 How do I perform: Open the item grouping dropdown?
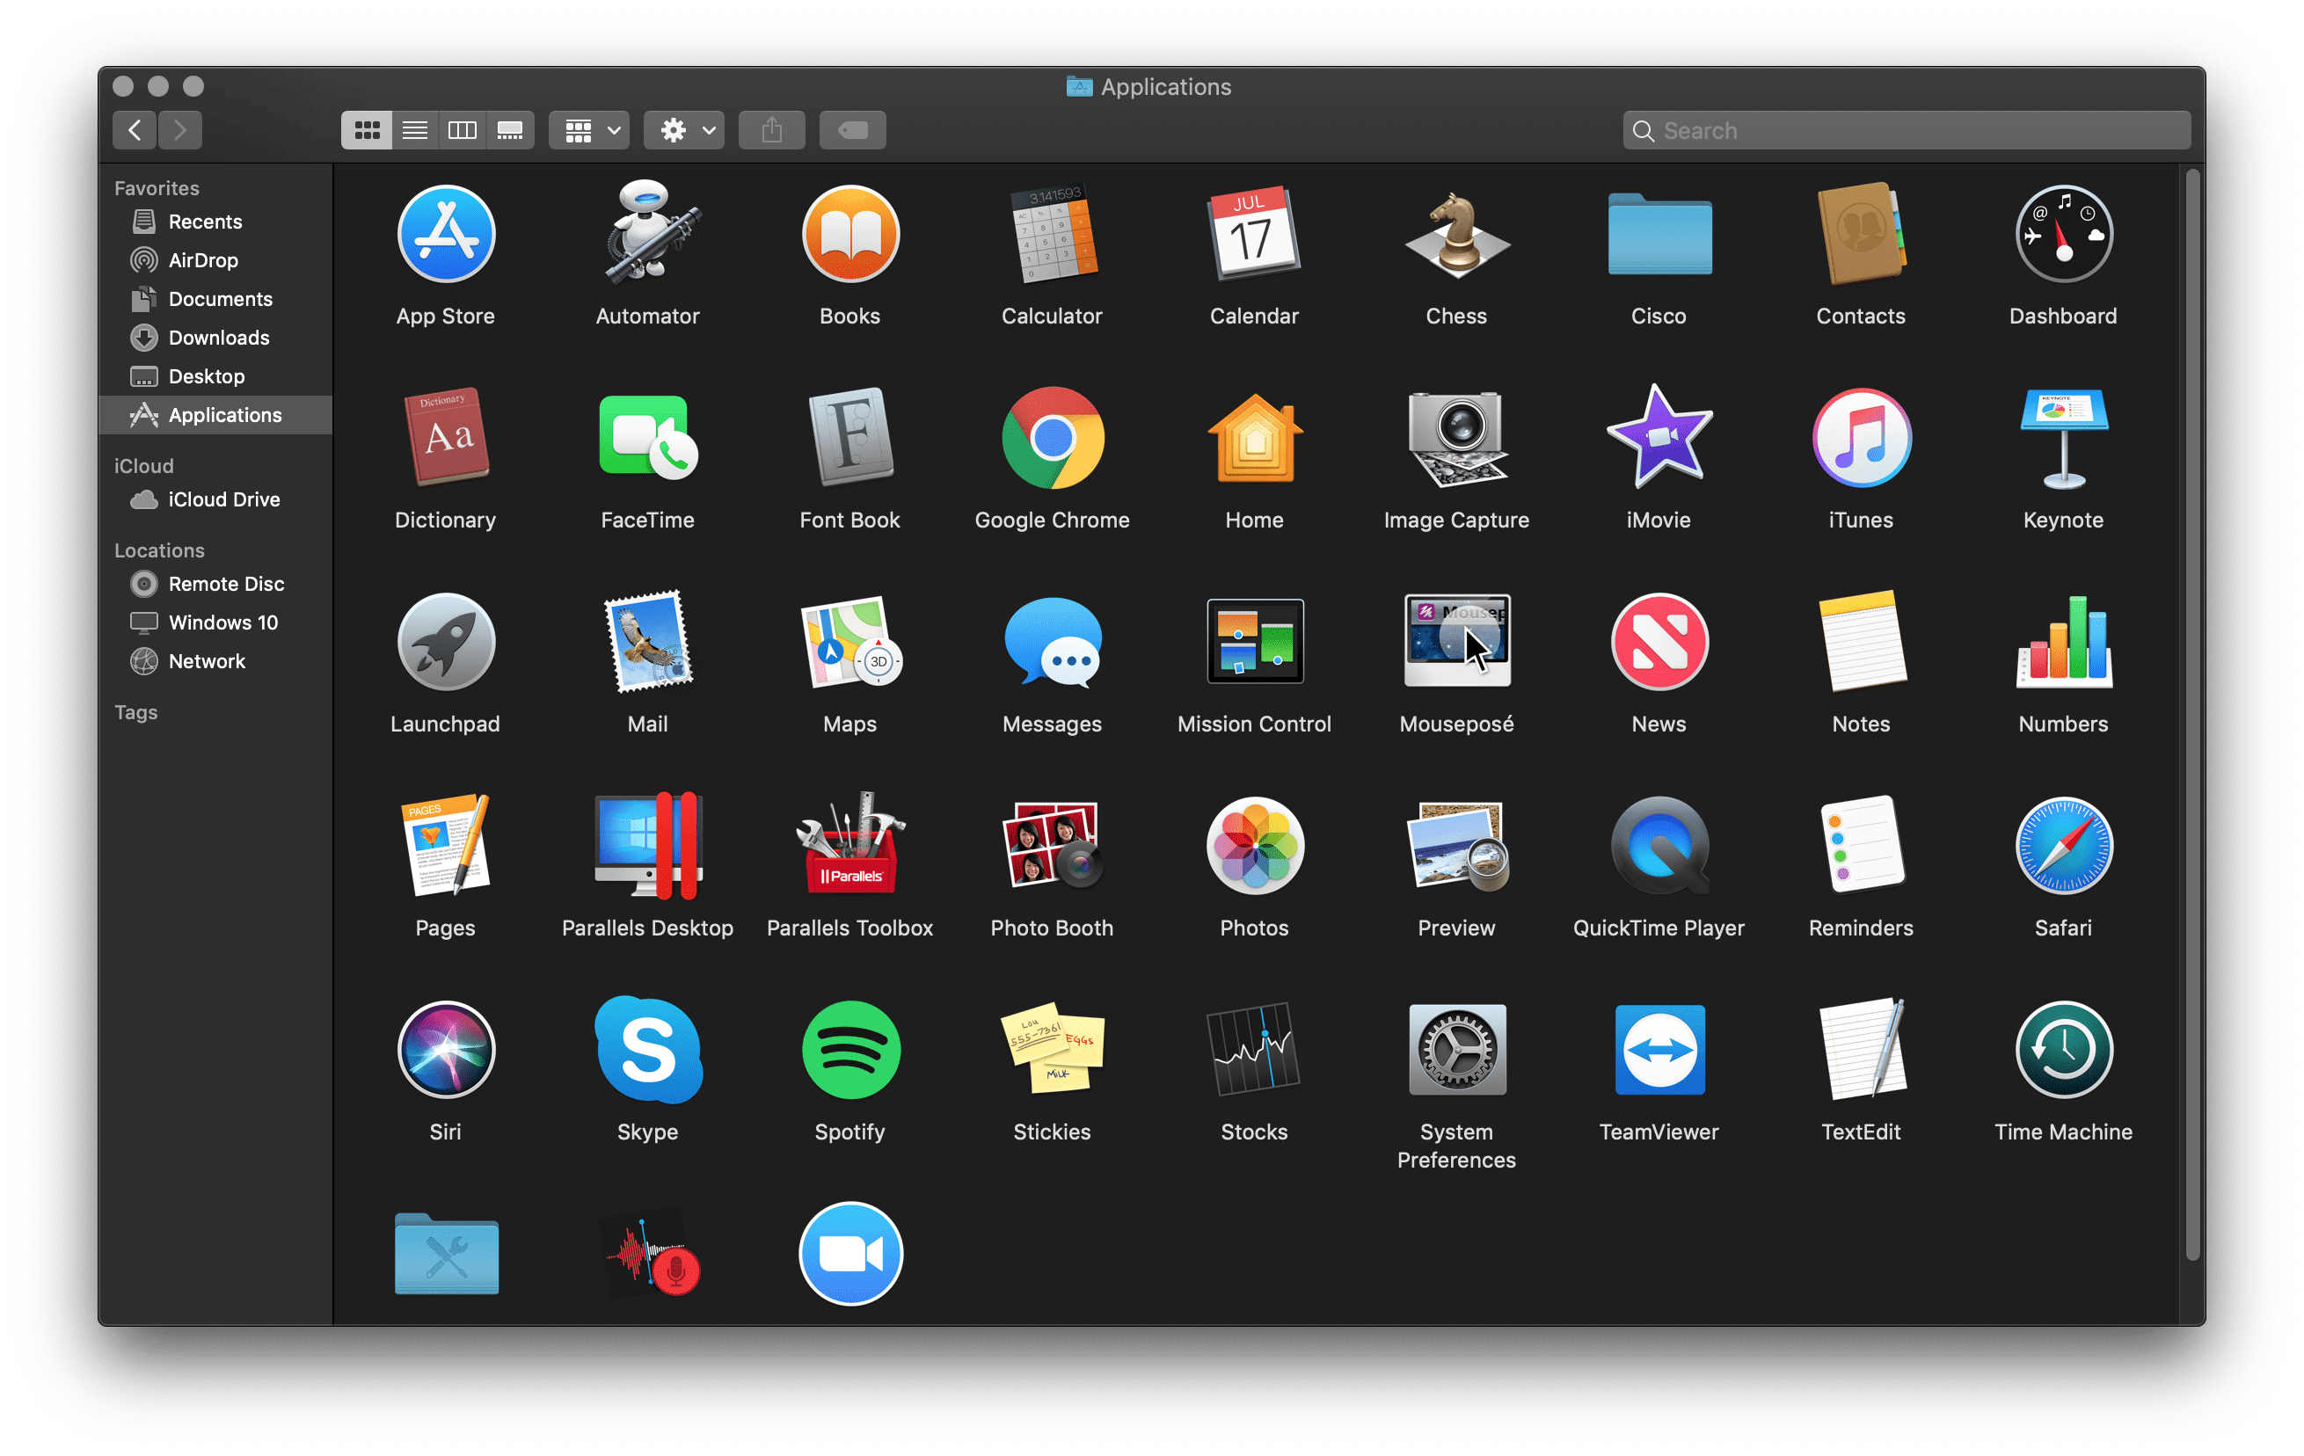click(587, 130)
